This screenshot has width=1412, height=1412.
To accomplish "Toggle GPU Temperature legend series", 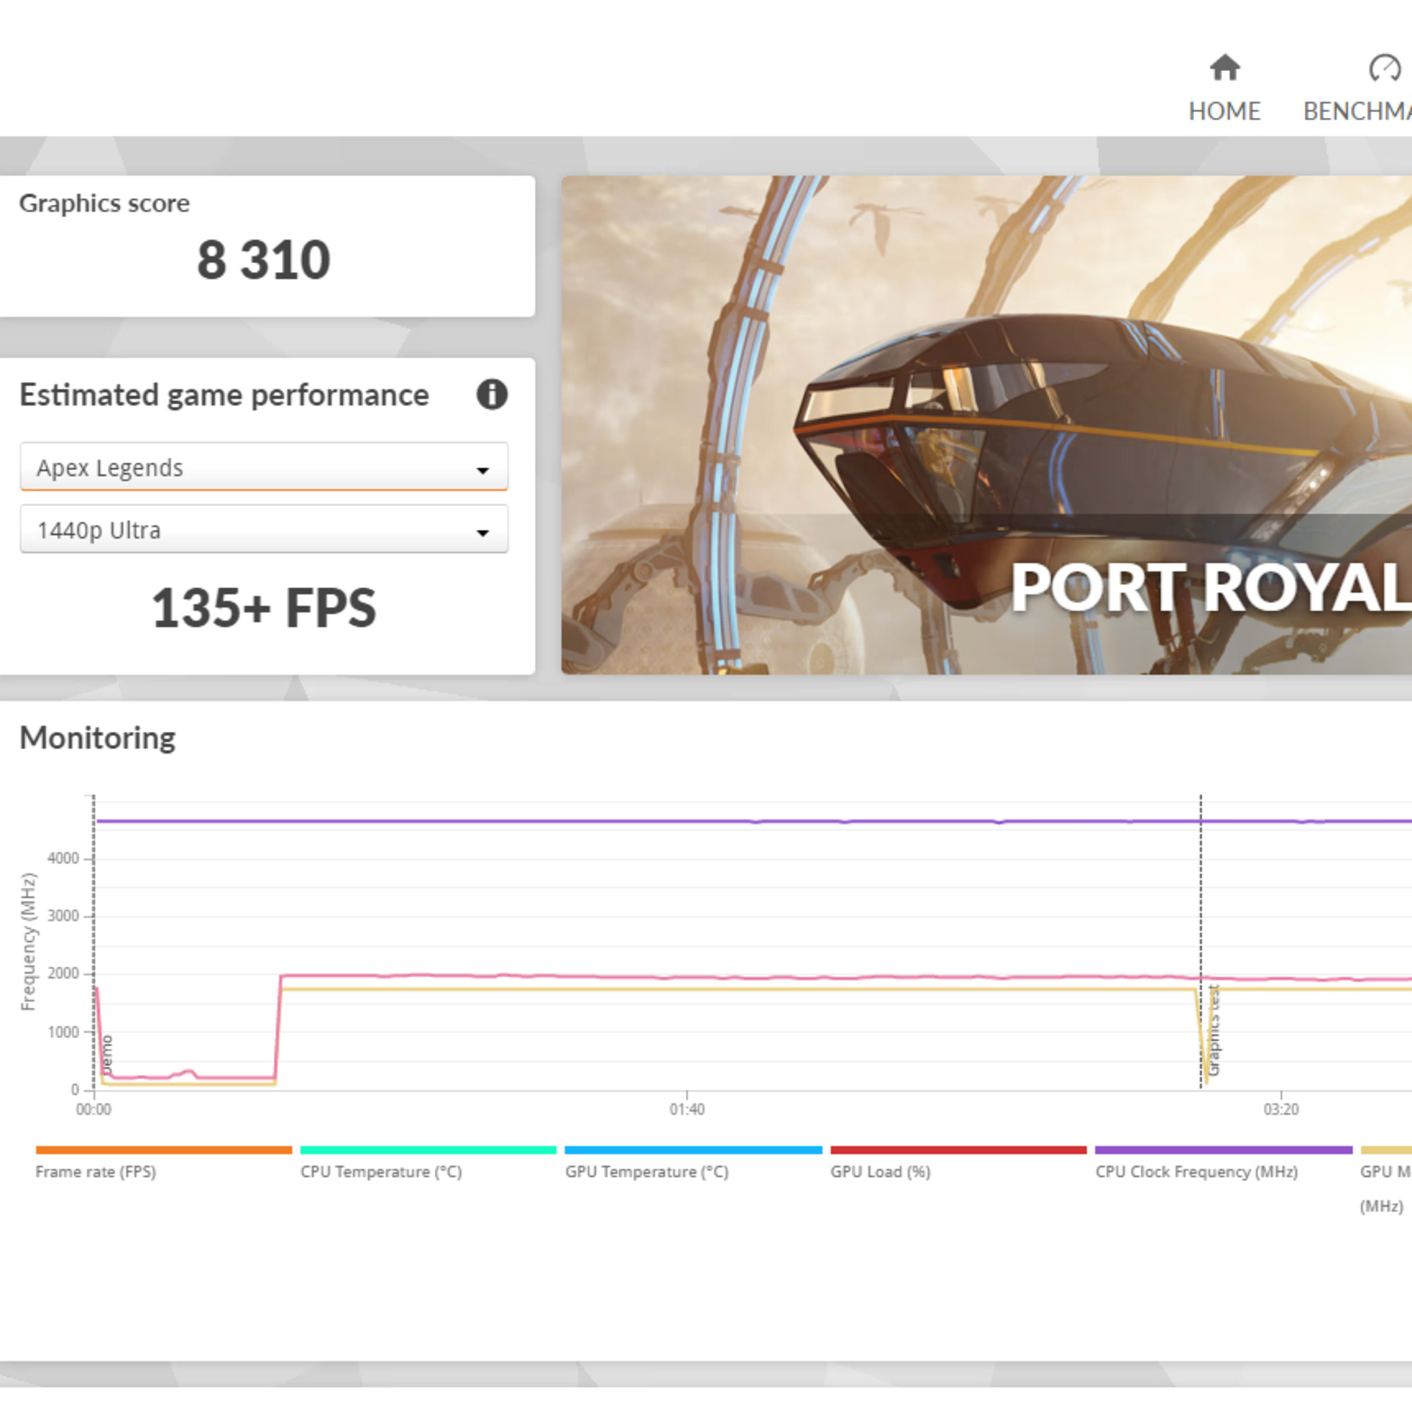I will click(647, 1172).
